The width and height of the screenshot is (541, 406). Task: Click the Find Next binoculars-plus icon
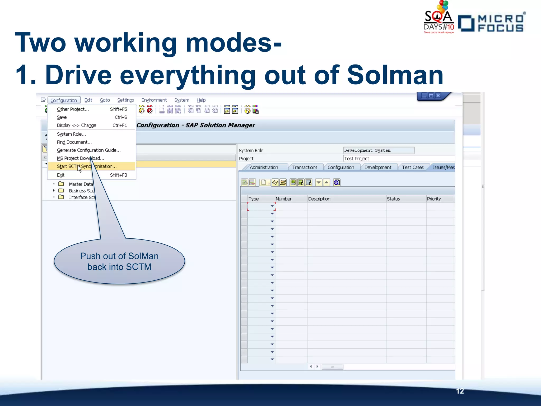178,110
